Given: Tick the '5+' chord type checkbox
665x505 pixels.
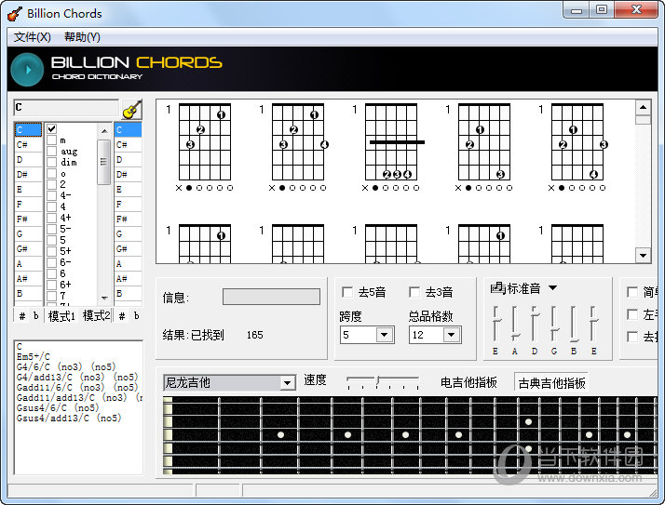Looking at the screenshot, I should pos(52,251).
